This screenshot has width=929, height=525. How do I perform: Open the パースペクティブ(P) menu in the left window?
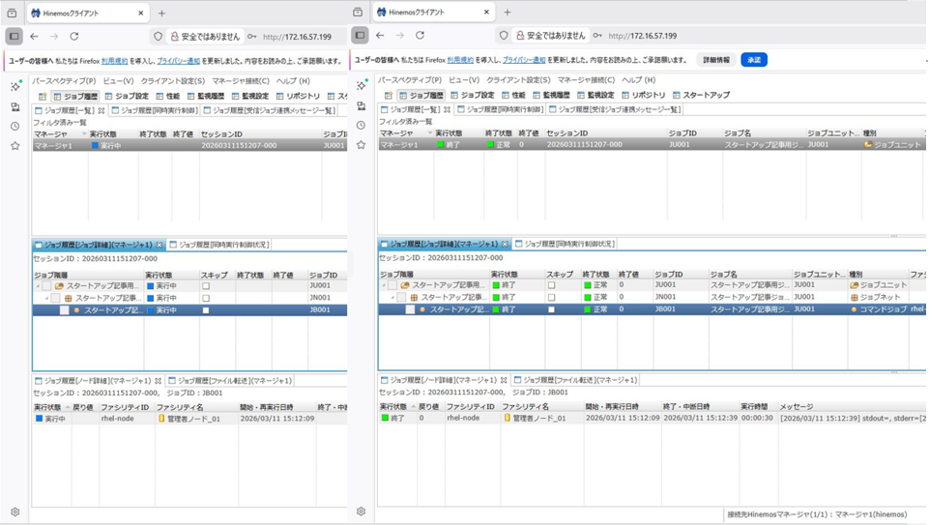[63, 81]
